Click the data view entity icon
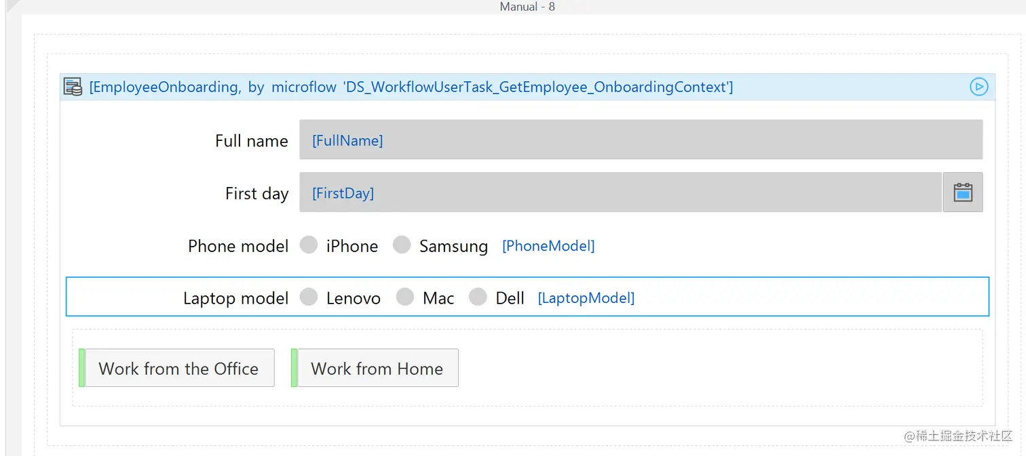This screenshot has height=456, width=1026. [73, 87]
